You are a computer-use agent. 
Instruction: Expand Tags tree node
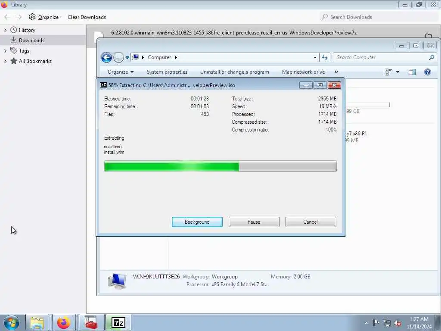point(5,51)
